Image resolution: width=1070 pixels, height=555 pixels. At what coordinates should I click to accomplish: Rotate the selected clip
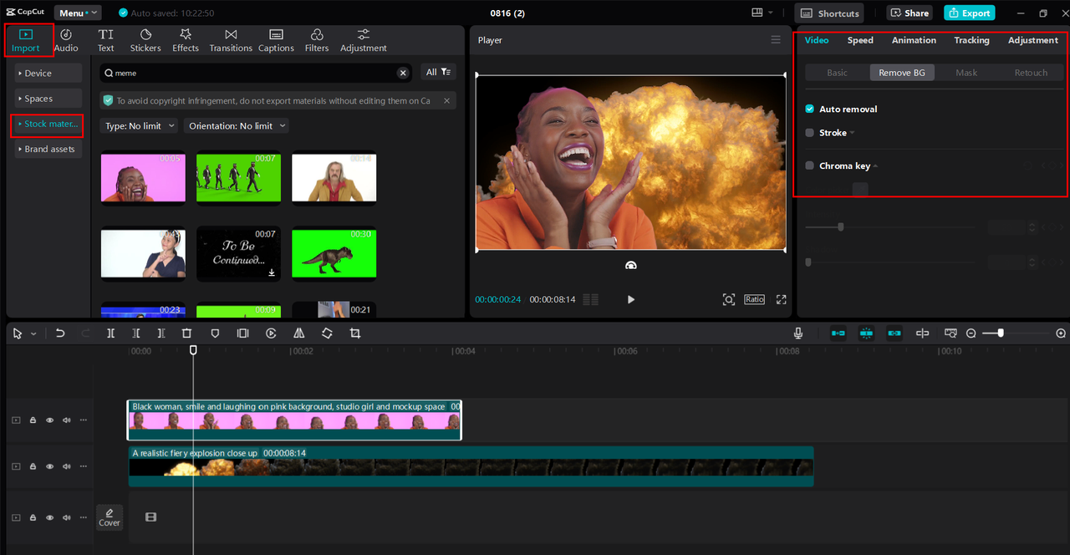pyautogui.click(x=327, y=333)
